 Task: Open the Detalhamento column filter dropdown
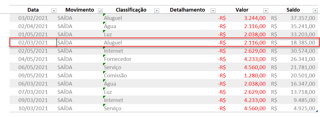click(213, 10)
